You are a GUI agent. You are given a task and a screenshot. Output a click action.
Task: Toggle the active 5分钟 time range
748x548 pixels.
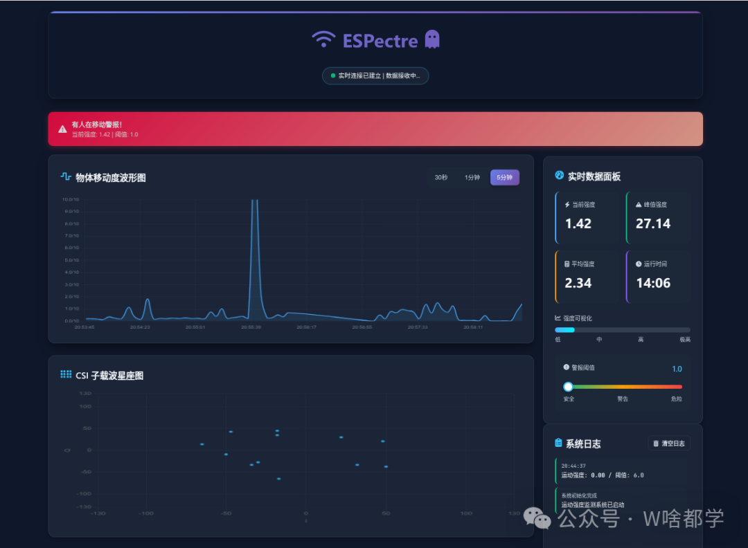pos(504,177)
